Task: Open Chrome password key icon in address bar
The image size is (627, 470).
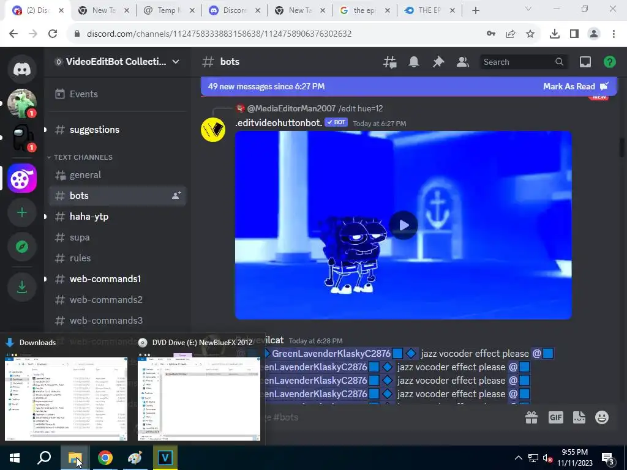Action: 491,34
